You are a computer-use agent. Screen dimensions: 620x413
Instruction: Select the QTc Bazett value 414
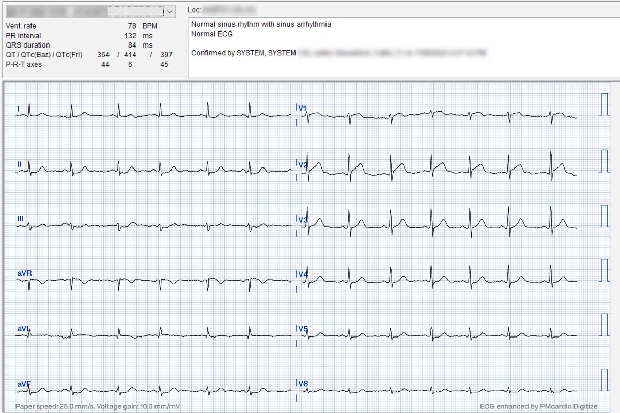point(130,54)
